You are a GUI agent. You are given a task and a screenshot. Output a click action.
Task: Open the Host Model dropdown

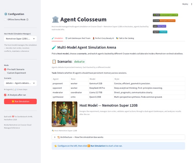[21, 39]
